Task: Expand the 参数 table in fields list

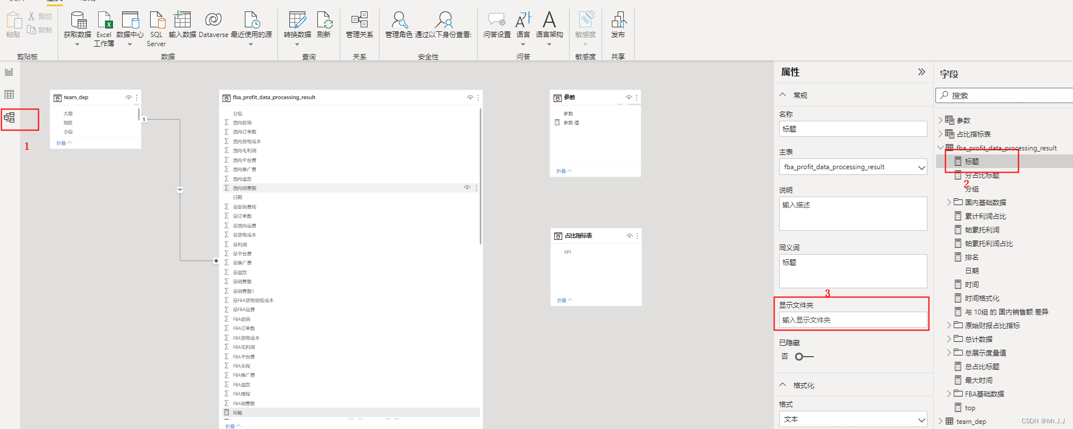Action: pos(941,120)
